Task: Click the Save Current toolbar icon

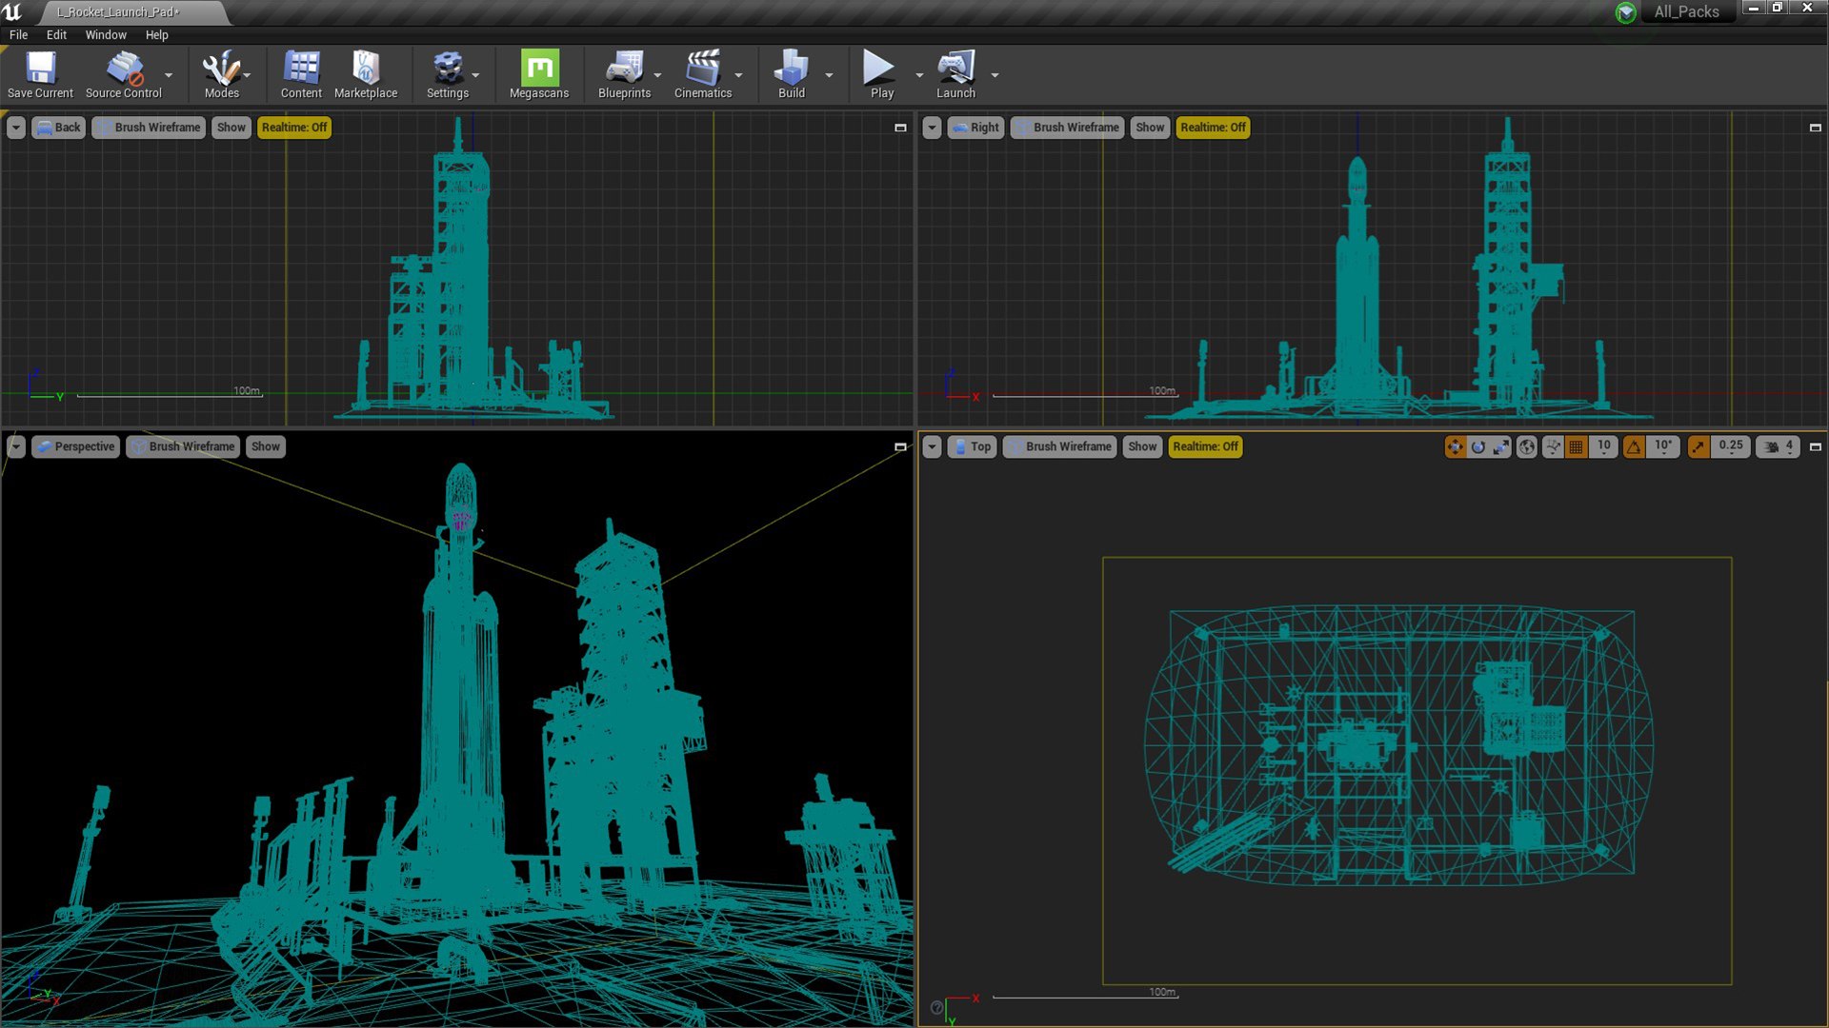Action: coord(40,74)
